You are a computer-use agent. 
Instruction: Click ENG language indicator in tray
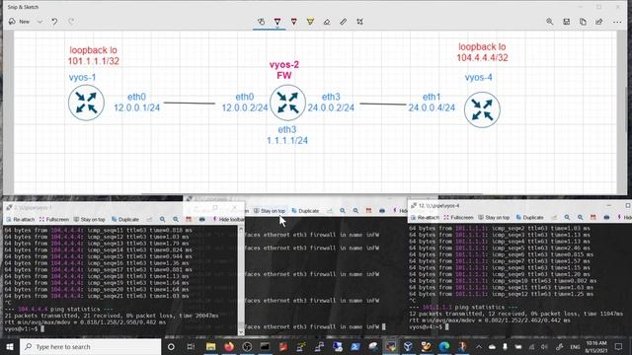coord(575,346)
